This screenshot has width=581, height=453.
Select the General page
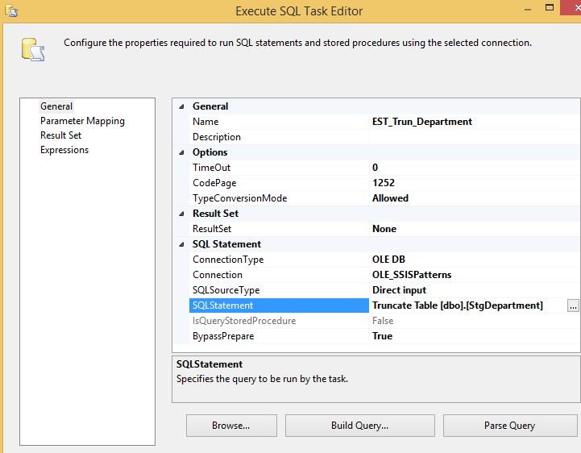click(56, 106)
